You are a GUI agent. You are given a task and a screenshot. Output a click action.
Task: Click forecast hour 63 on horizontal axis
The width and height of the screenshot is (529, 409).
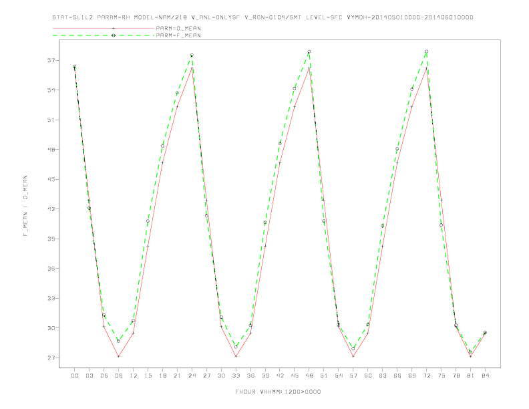coord(383,376)
